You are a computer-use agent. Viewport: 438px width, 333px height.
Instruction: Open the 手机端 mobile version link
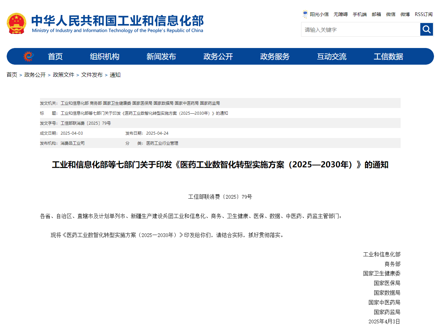[360, 14]
